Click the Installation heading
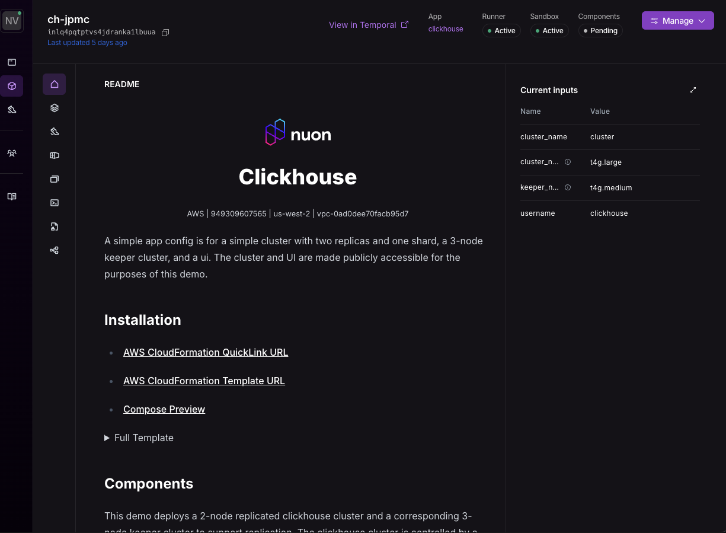This screenshot has height=533, width=726. 143,320
